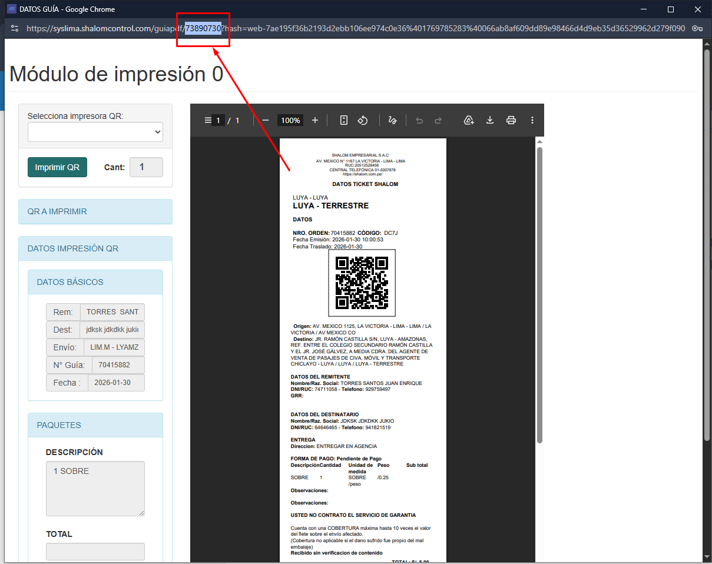The width and height of the screenshot is (712, 564).
Task: Collapse the DATOS IMPRESIÓN QR section
Action: [95, 248]
